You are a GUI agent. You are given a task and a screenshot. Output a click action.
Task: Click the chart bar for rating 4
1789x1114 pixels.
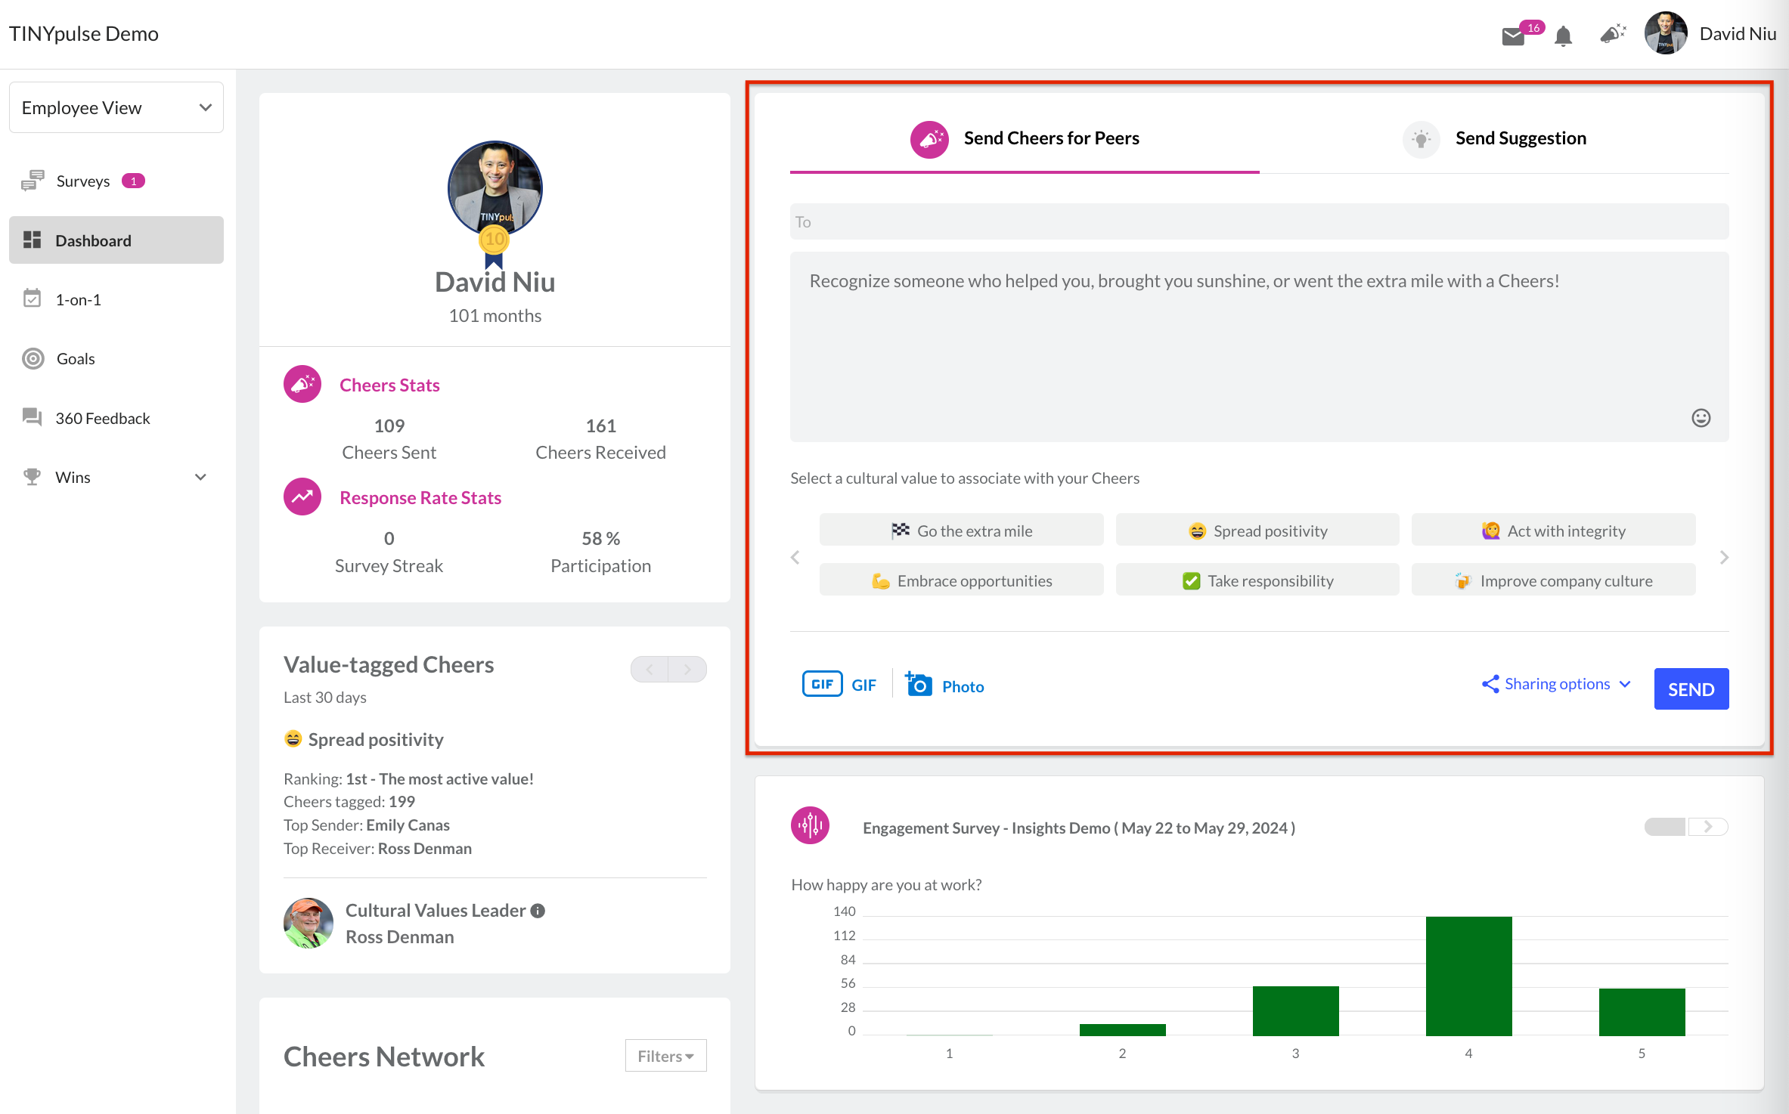point(1468,975)
